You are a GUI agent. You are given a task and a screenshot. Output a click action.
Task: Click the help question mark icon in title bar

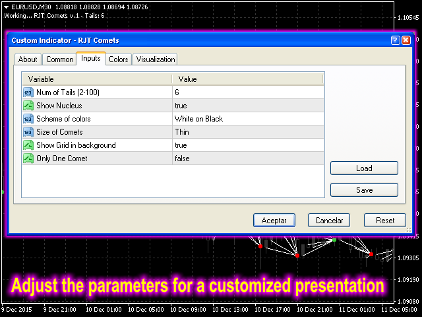(395, 40)
